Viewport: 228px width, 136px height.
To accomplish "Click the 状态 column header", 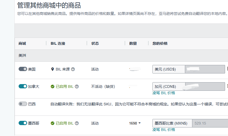I will point(95,43).
